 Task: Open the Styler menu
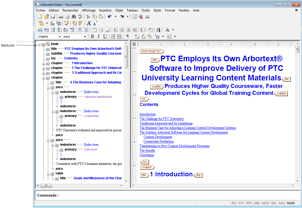coord(157,10)
